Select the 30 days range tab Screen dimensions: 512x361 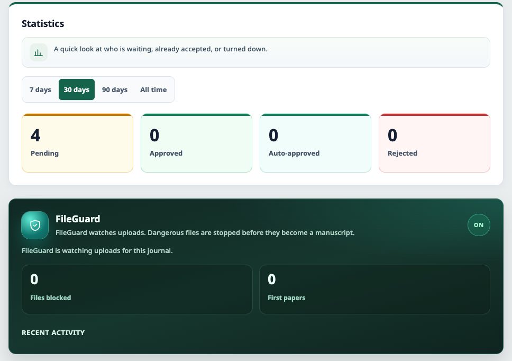(x=76, y=89)
